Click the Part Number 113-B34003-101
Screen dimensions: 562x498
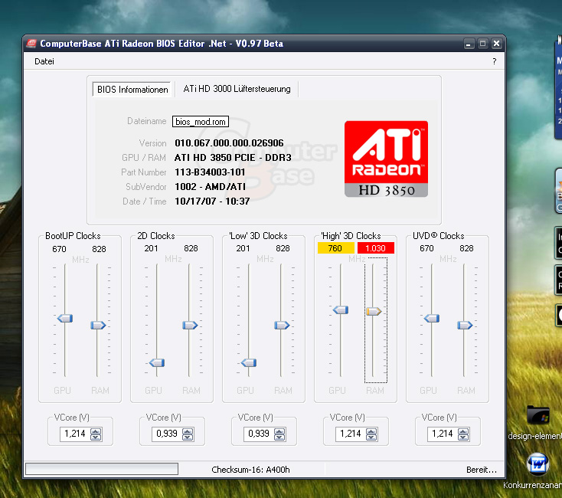(210, 172)
